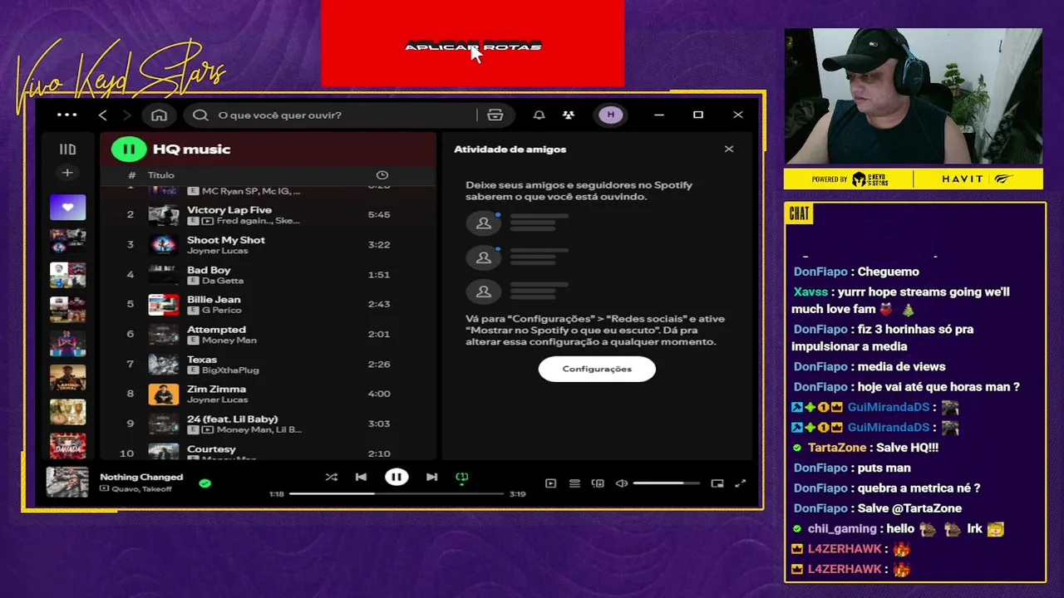This screenshot has height=598, width=1064.
Task: Open the Browse icon beside the search bar
Action: (x=495, y=115)
